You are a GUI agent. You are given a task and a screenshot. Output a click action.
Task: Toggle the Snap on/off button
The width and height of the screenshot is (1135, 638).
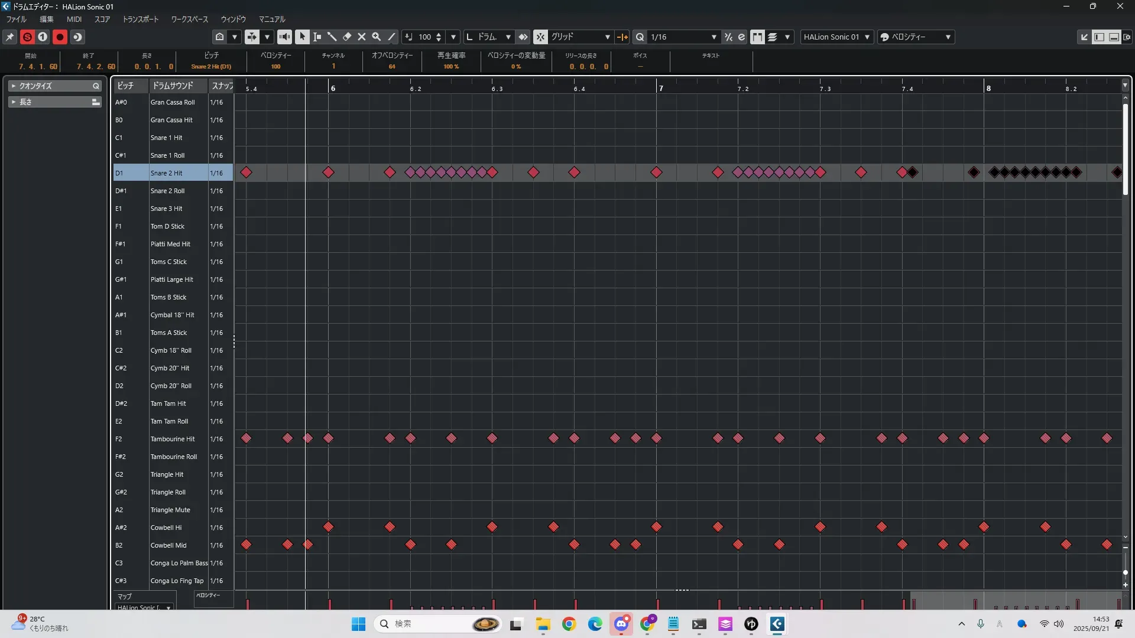click(540, 37)
